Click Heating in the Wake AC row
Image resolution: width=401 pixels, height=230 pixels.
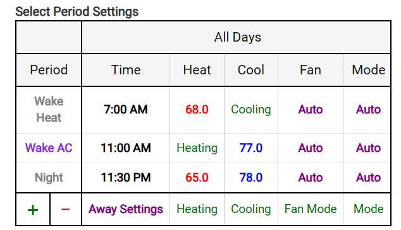click(x=197, y=148)
